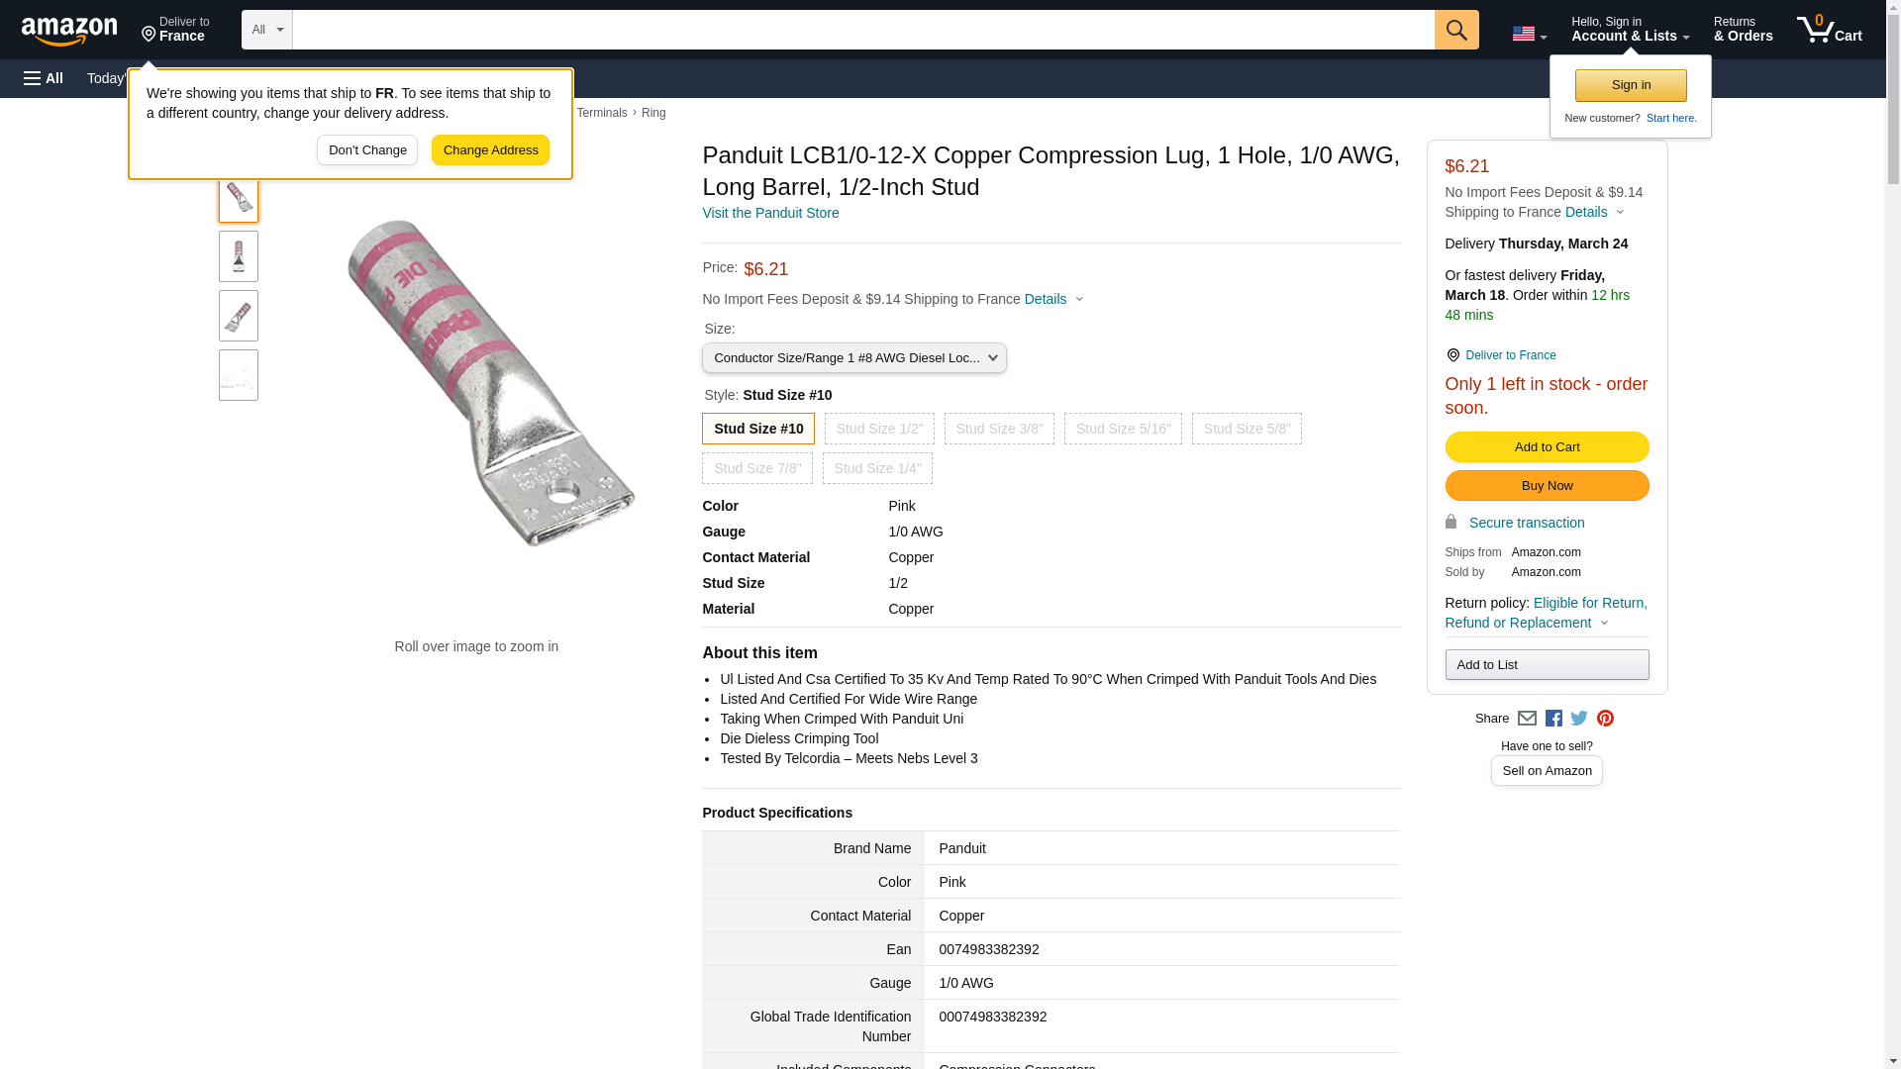Select Stud Size 3/8" style option

pos(999,429)
